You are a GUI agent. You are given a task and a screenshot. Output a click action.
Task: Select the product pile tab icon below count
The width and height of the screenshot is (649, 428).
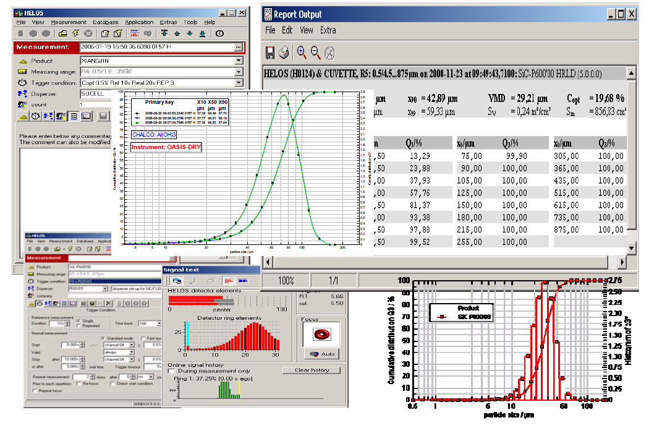click(x=23, y=116)
